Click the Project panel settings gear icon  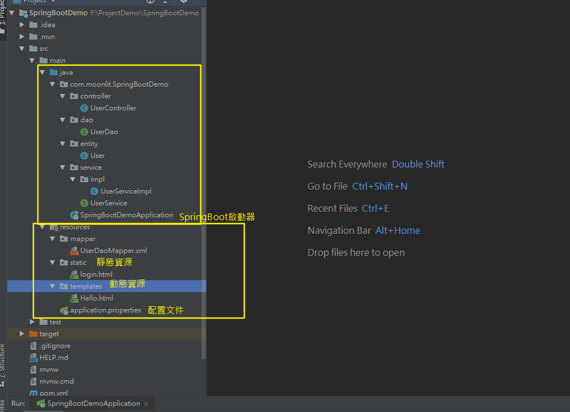(x=184, y=2)
